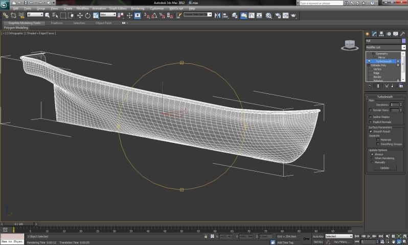
Task: Click the Mirror tool icon
Action: [x=217, y=16]
